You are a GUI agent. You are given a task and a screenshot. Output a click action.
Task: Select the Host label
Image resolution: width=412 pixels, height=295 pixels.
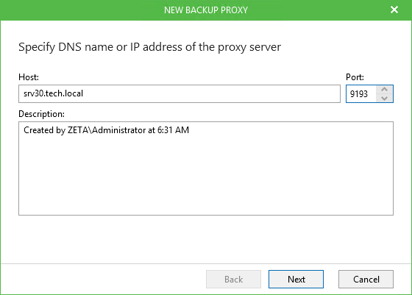(x=29, y=77)
